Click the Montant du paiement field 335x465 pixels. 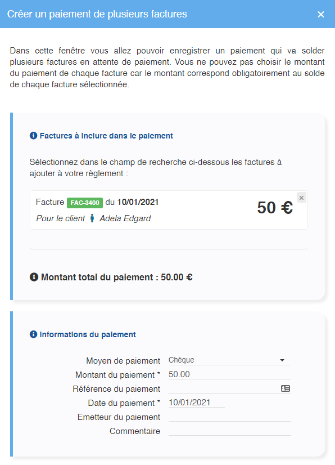coord(229,374)
